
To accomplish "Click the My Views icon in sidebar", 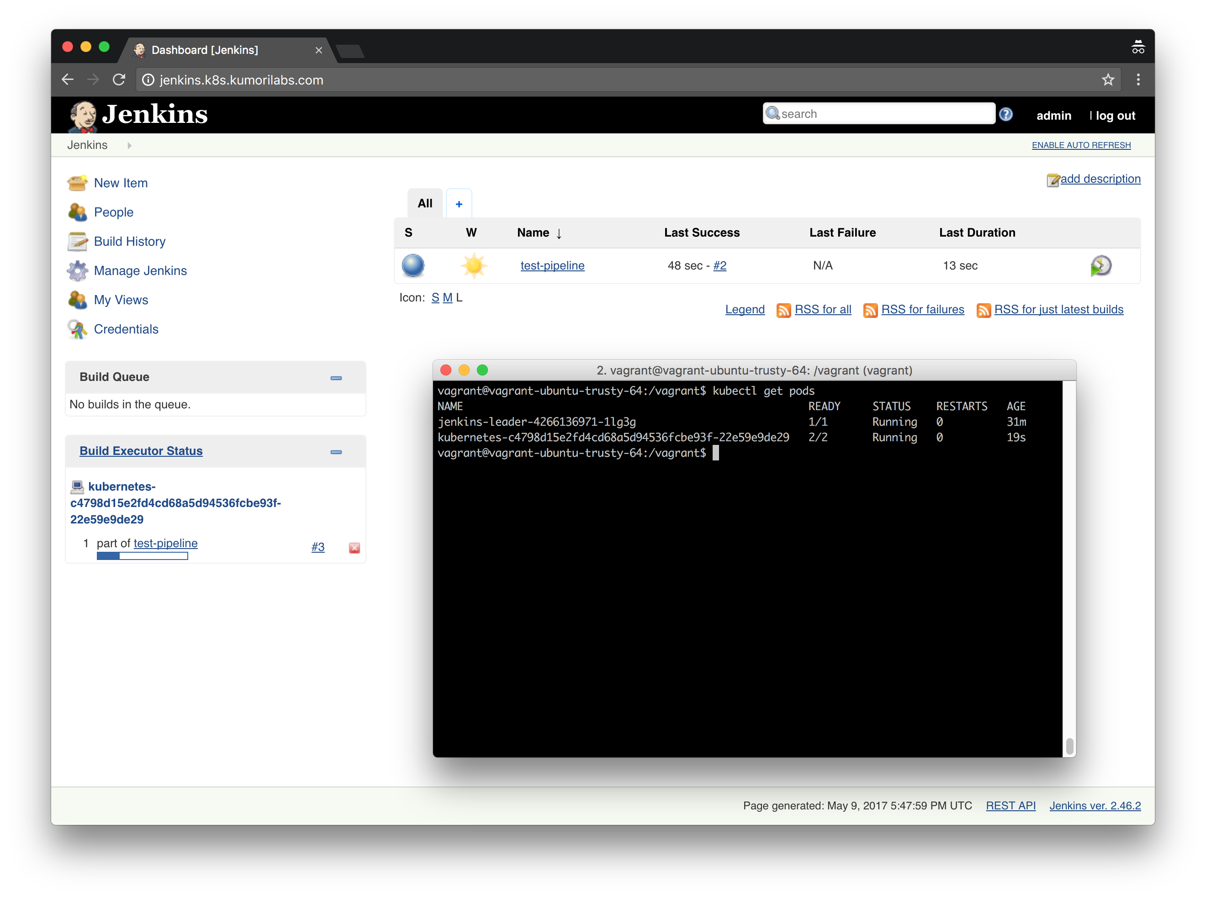I will click(x=77, y=300).
